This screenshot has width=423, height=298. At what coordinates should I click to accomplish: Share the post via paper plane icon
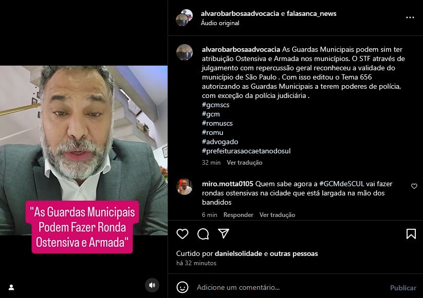pyautogui.click(x=224, y=233)
